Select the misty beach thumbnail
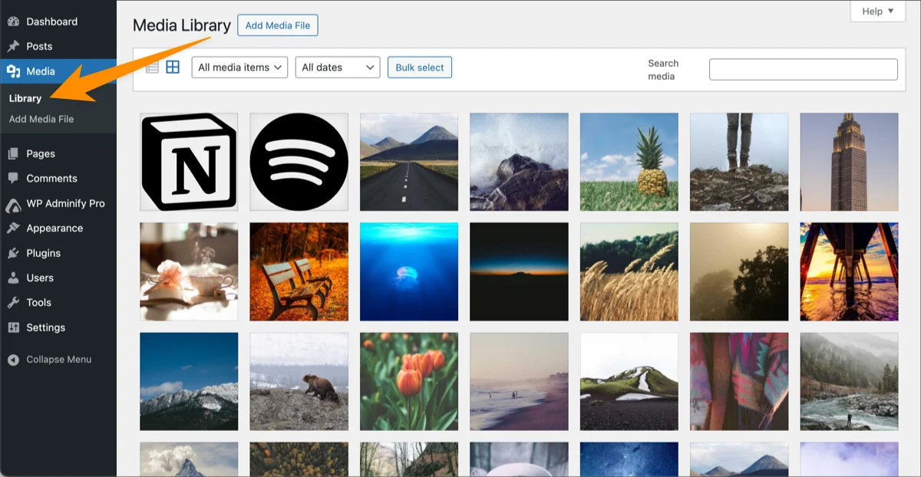Image resolution: width=921 pixels, height=477 pixels. point(519,382)
